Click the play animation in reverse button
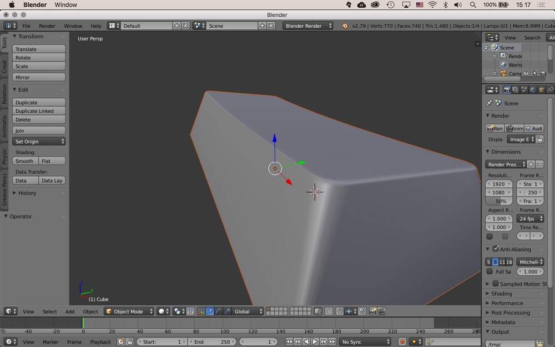The height and width of the screenshot is (347, 555). pos(306,341)
